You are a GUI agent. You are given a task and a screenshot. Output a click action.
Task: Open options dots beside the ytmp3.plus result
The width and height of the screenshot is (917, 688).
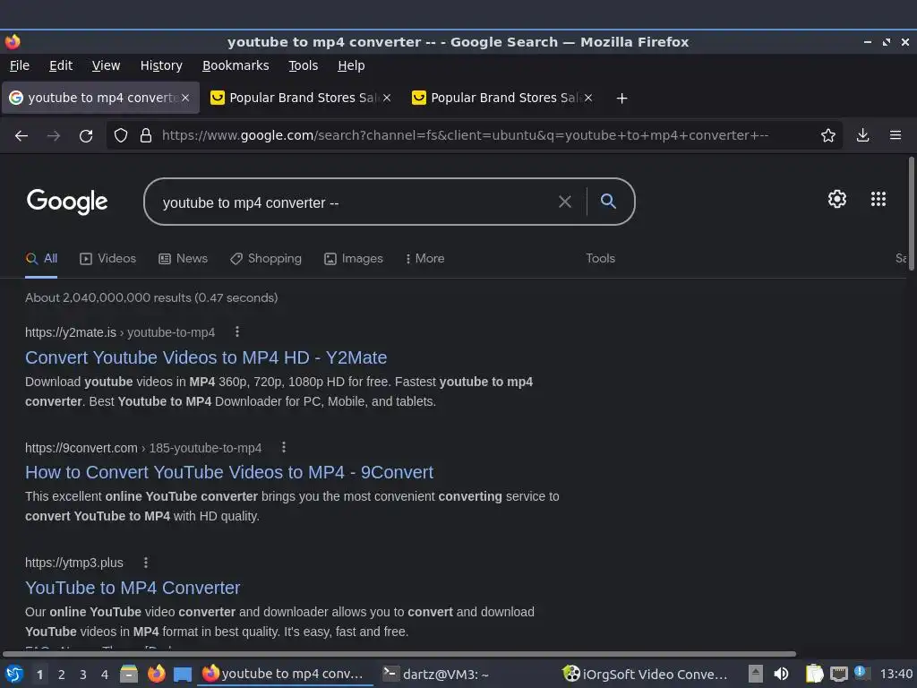click(146, 563)
